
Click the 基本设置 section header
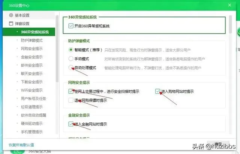click(x=29, y=15)
